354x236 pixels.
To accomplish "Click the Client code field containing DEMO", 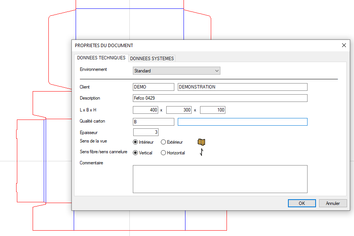I will click(x=154, y=87).
